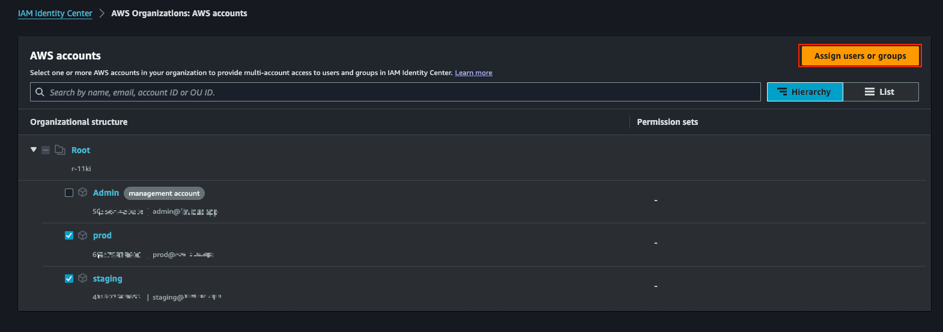Click the Permission sets column header

(x=667, y=122)
